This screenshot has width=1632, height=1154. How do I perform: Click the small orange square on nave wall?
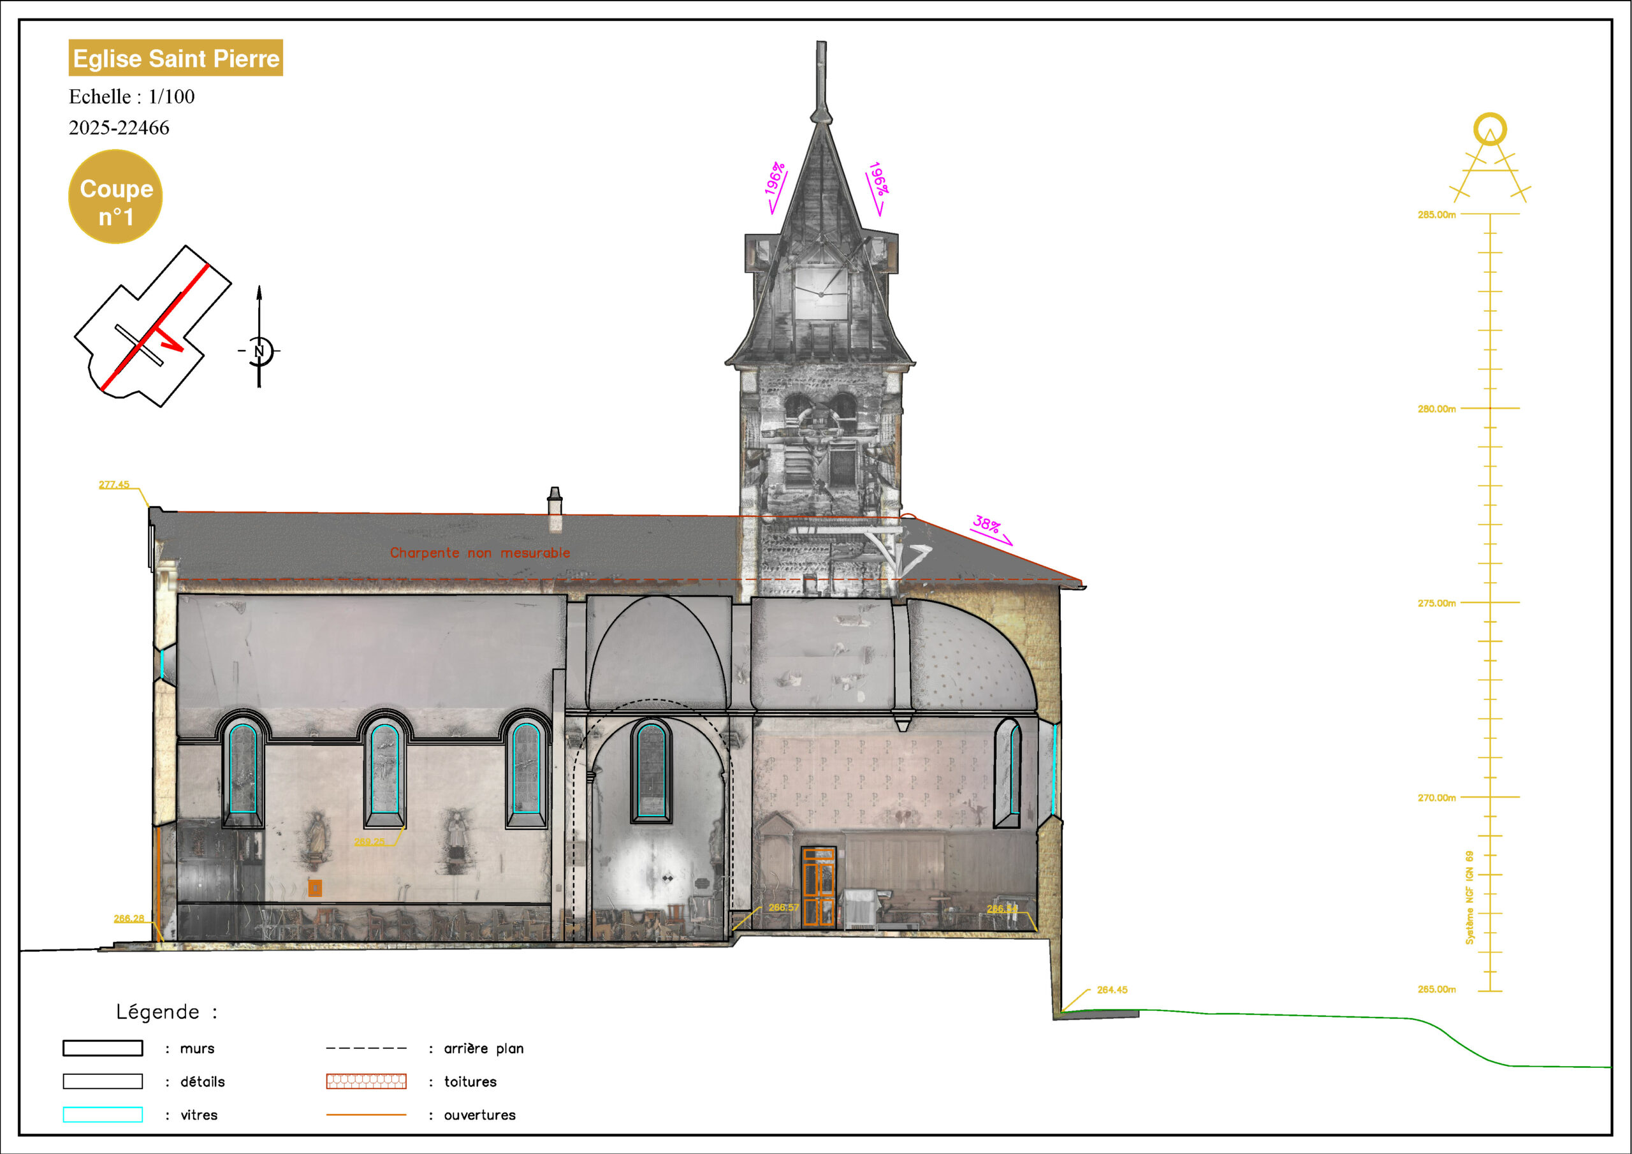(315, 887)
